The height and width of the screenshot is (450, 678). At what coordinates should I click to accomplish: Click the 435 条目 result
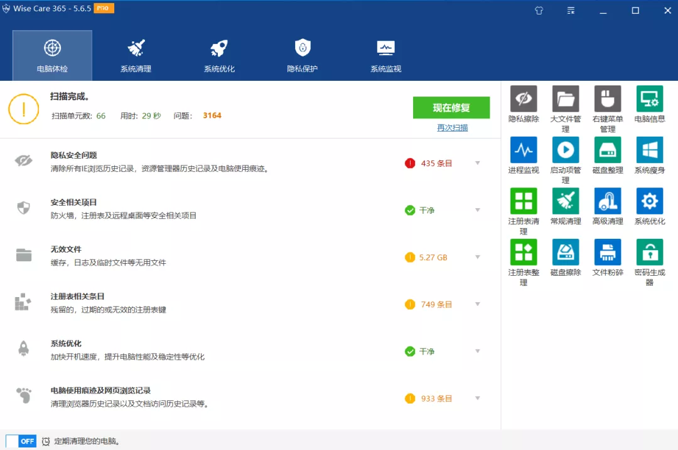tap(436, 163)
